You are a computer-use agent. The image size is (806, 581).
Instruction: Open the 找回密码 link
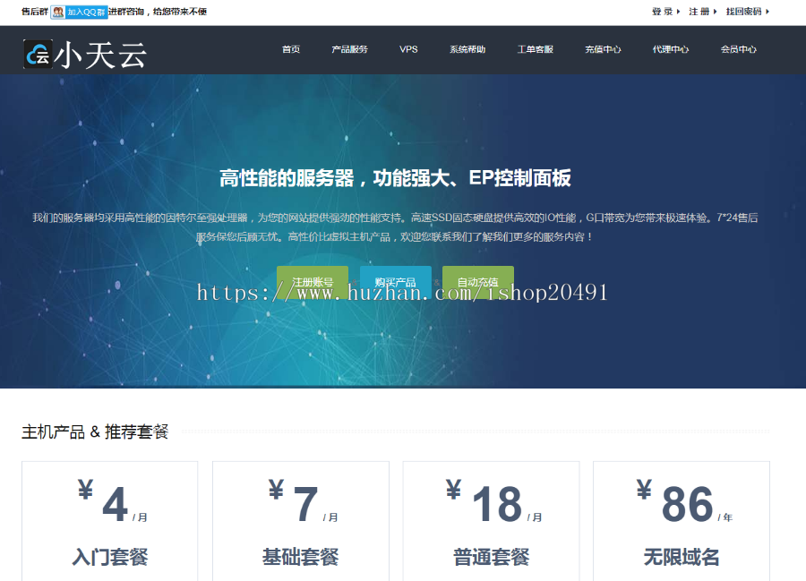742,12
